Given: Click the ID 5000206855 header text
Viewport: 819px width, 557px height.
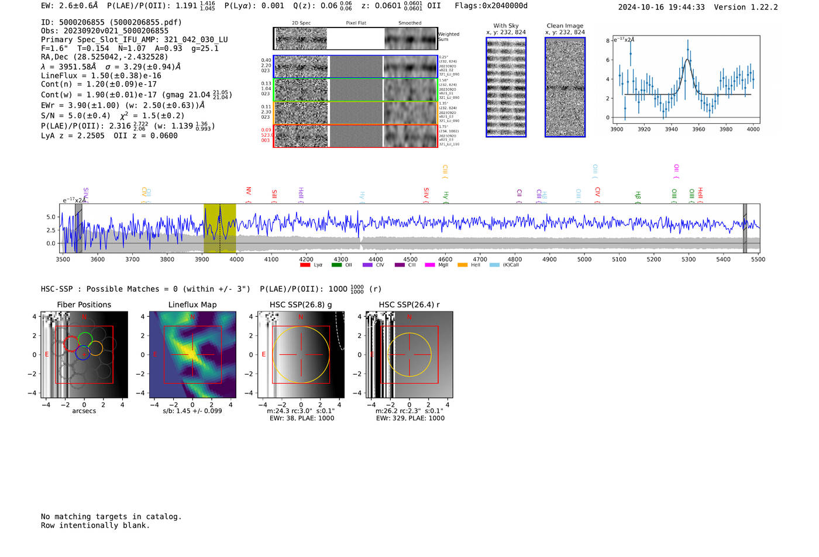Looking at the screenshot, I should click(111, 22).
